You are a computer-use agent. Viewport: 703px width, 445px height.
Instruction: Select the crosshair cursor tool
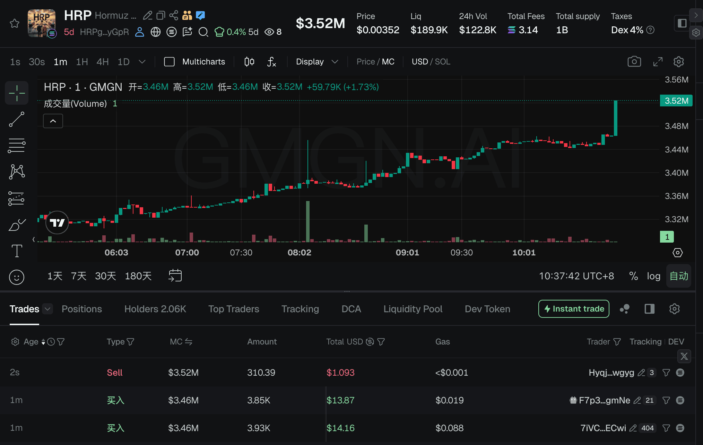click(17, 93)
